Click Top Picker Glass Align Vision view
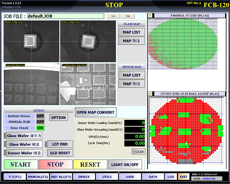 (88, 84)
